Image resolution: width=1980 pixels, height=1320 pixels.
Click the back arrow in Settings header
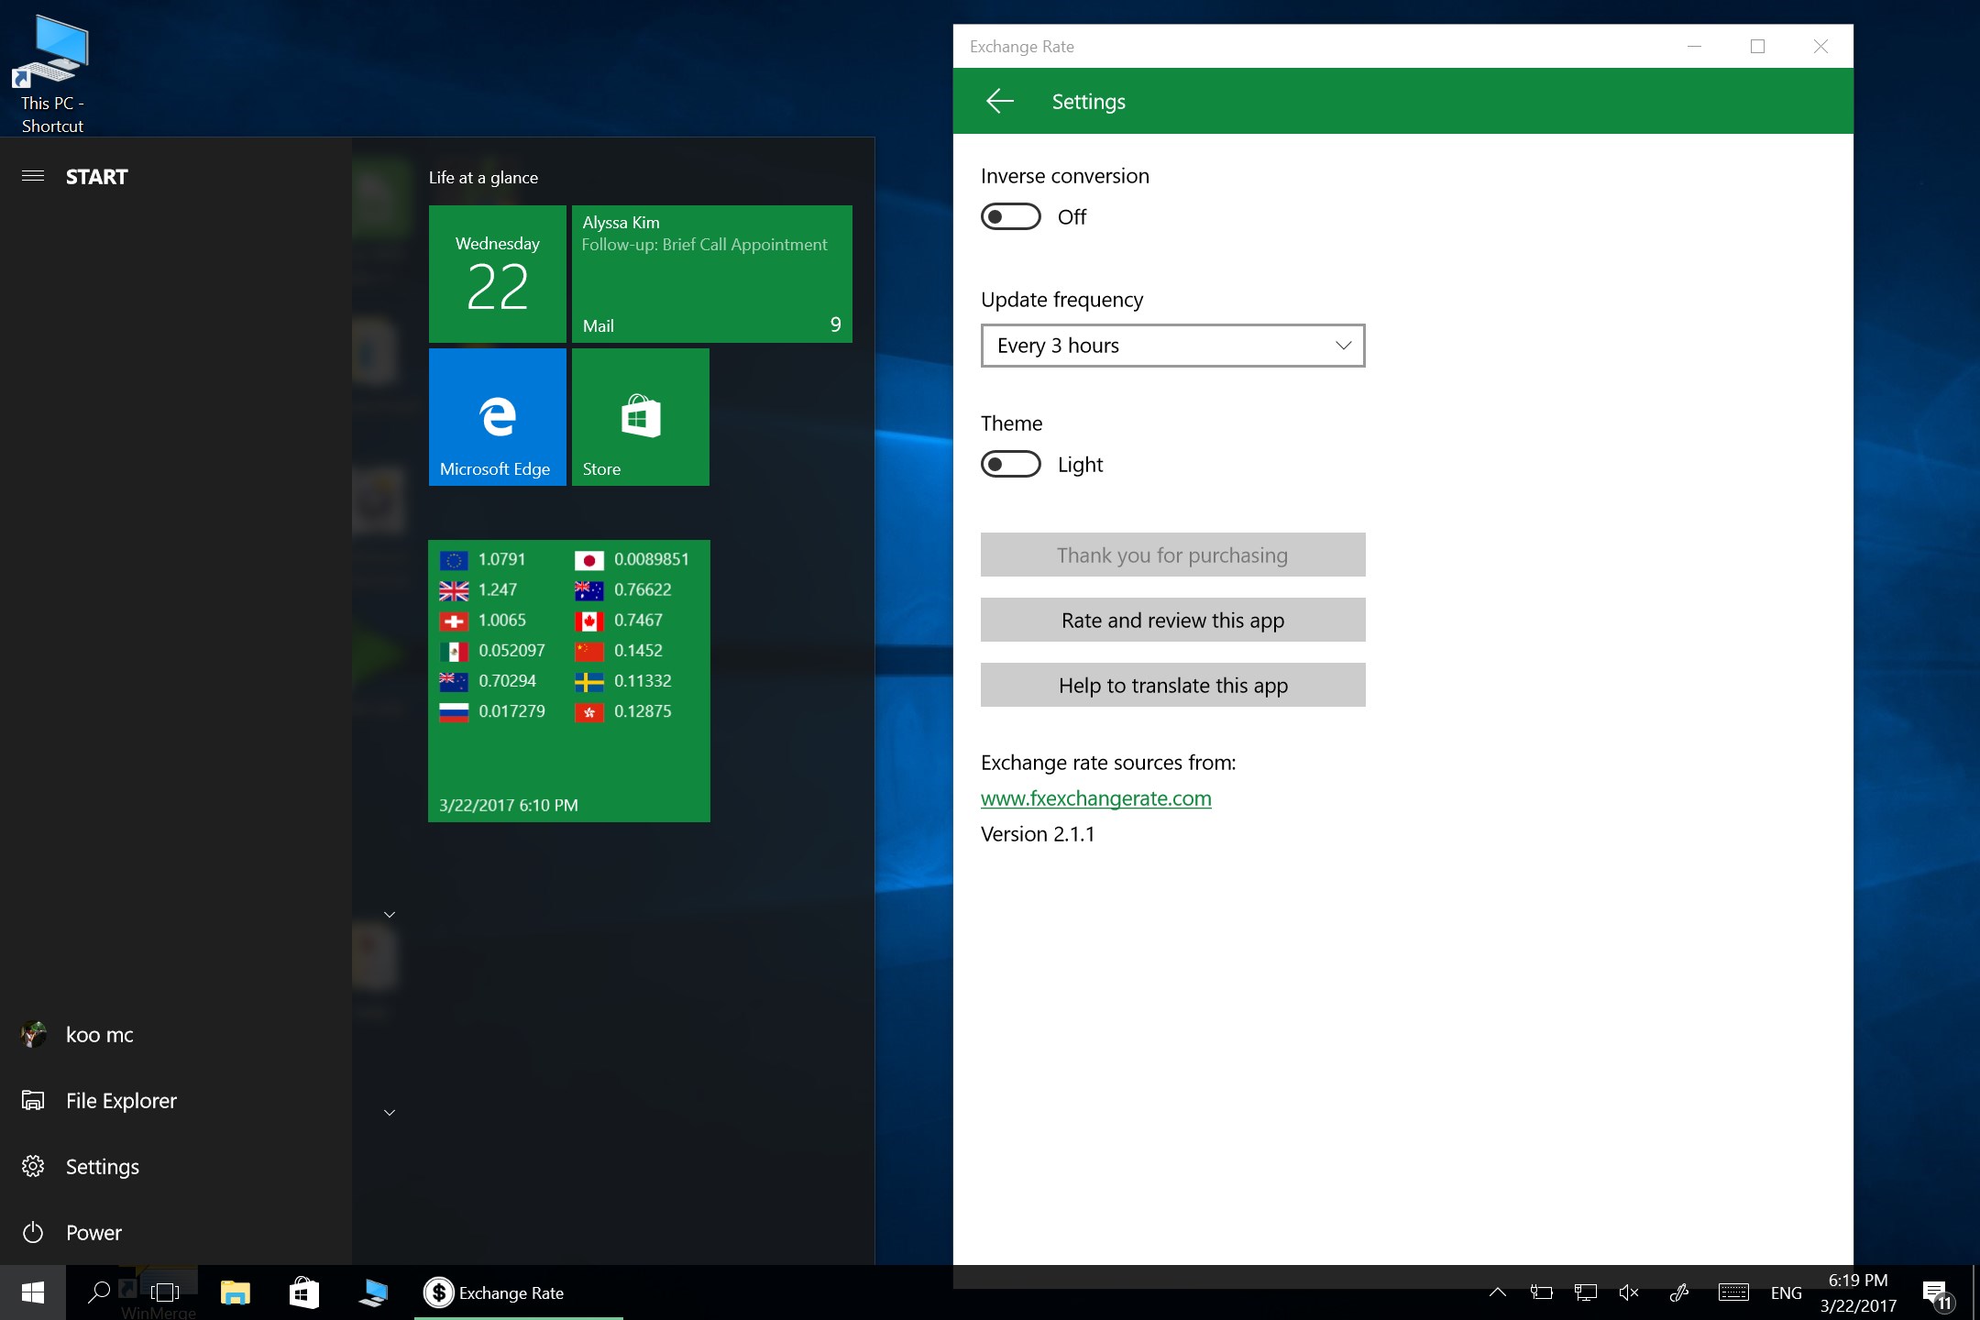click(x=999, y=101)
